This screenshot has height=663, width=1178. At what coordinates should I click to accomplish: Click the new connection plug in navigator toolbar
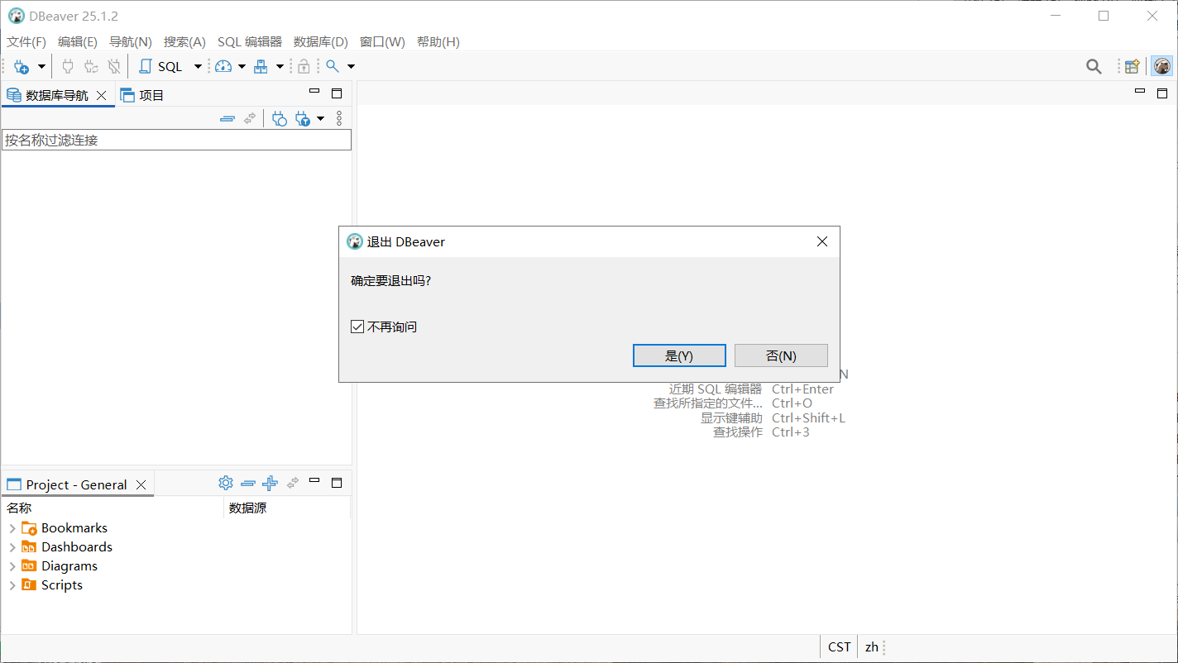pyautogui.click(x=280, y=119)
